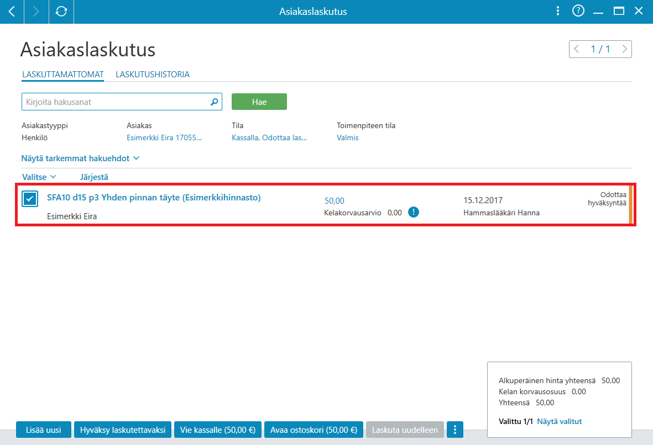Switch to LASKUTUSHISTORIA tab

pyautogui.click(x=153, y=75)
